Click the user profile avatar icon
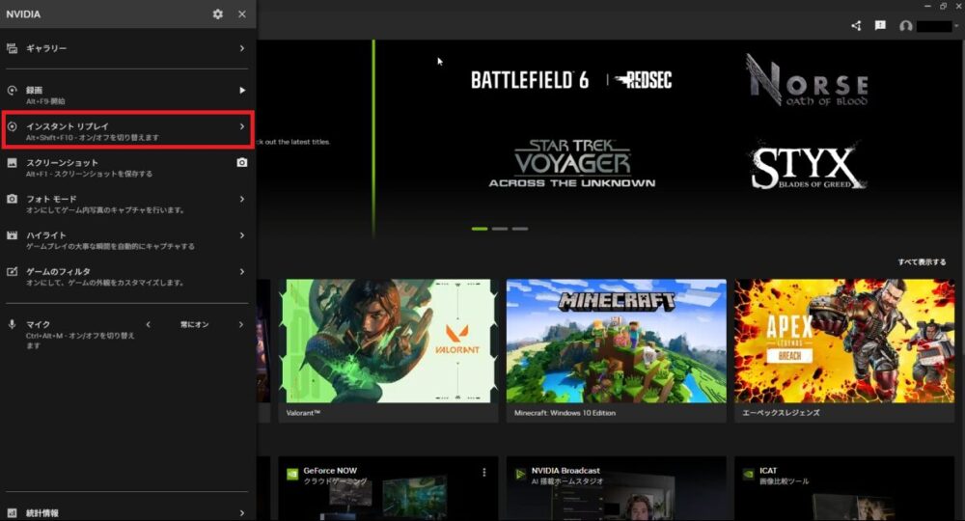This screenshot has height=521, width=965. point(905,26)
